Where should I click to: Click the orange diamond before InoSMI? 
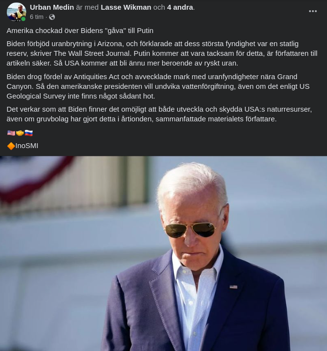11,146
